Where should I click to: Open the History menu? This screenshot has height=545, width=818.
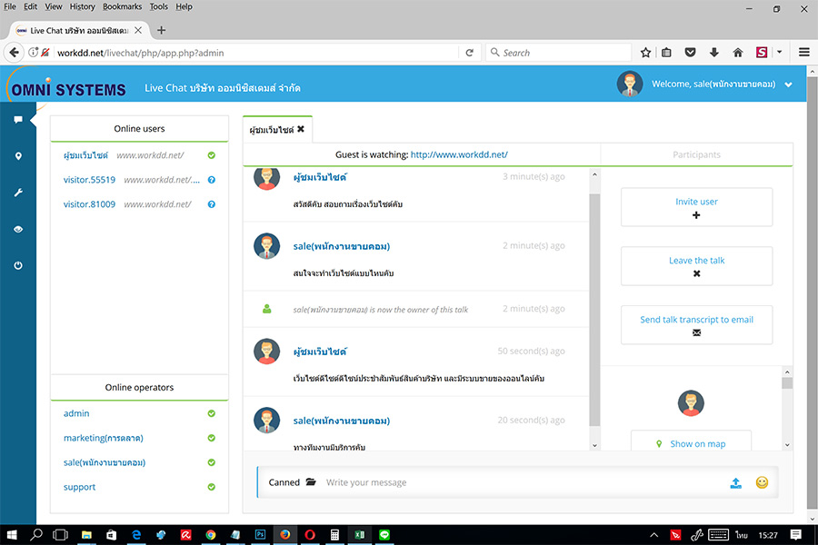tap(83, 6)
